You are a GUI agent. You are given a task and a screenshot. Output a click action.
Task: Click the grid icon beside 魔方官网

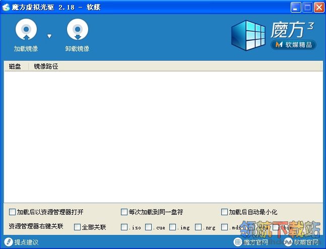(x=238, y=242)
